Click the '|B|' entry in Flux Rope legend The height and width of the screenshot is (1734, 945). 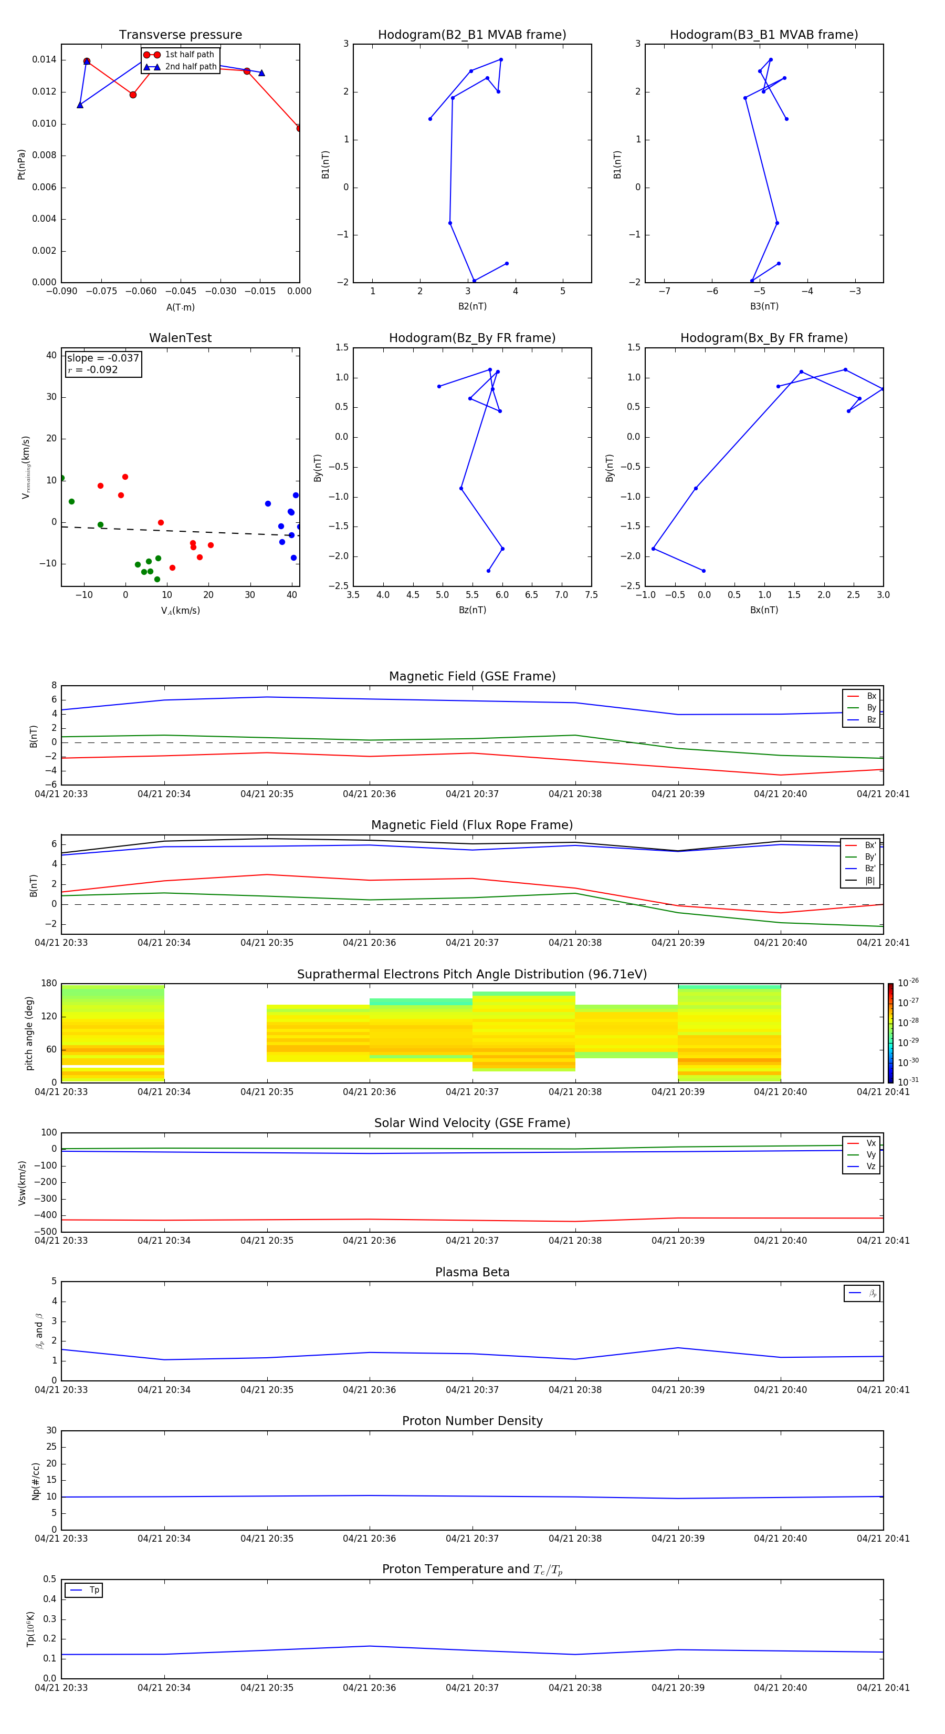861,881
